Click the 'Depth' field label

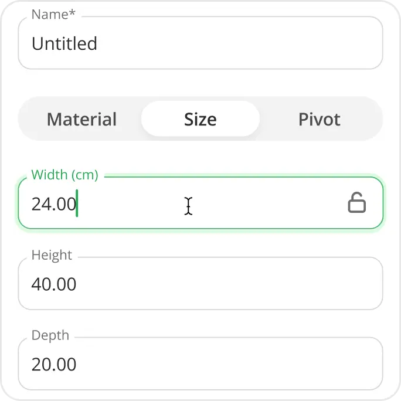click(50, 335)
